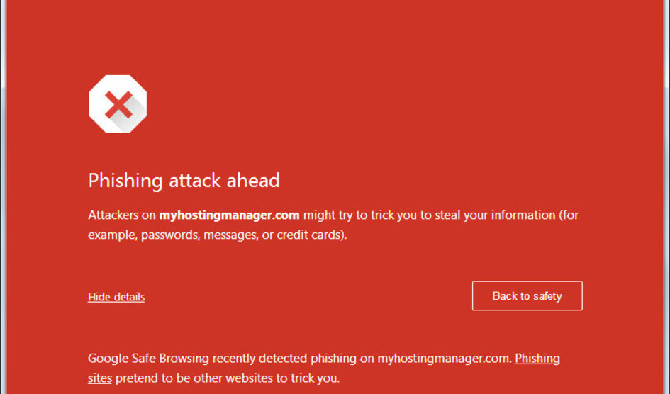The image size is (670, 394).
Task: Click the word "ahead" in the heading
Action: pos(253,181)
